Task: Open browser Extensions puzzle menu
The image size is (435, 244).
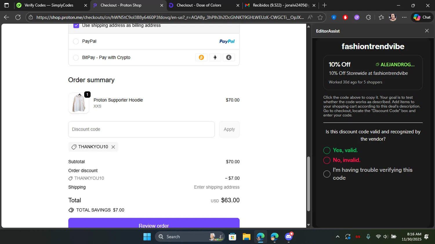Action: [x=368, y=17]
